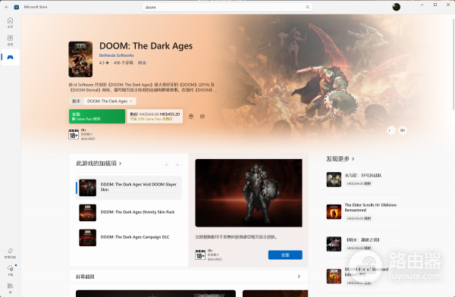Open The Elder Scrolls IV: Oblivion Remastered
The width and height of the screenshot is (455, 297).
point(364,211)
